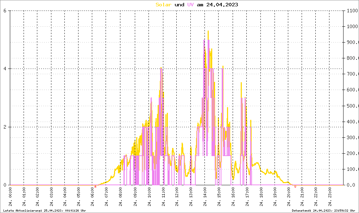Click left axis label '0'
The image size is (359, 213).
[5, 185]
